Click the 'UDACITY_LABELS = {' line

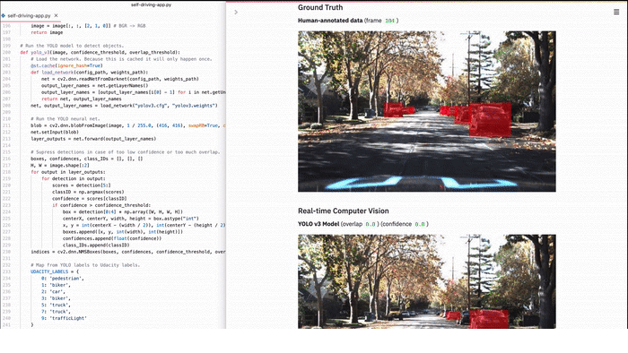(x=55, y=271)
